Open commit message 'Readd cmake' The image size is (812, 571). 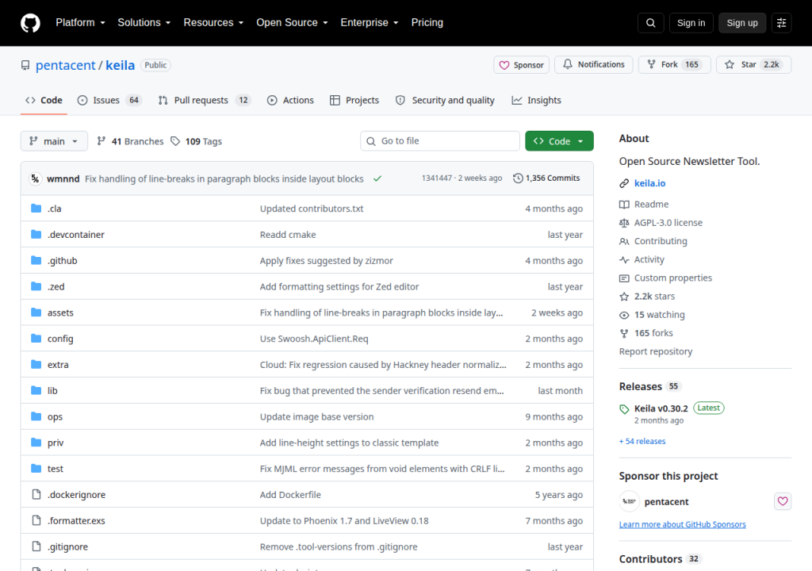pos(288,234)
